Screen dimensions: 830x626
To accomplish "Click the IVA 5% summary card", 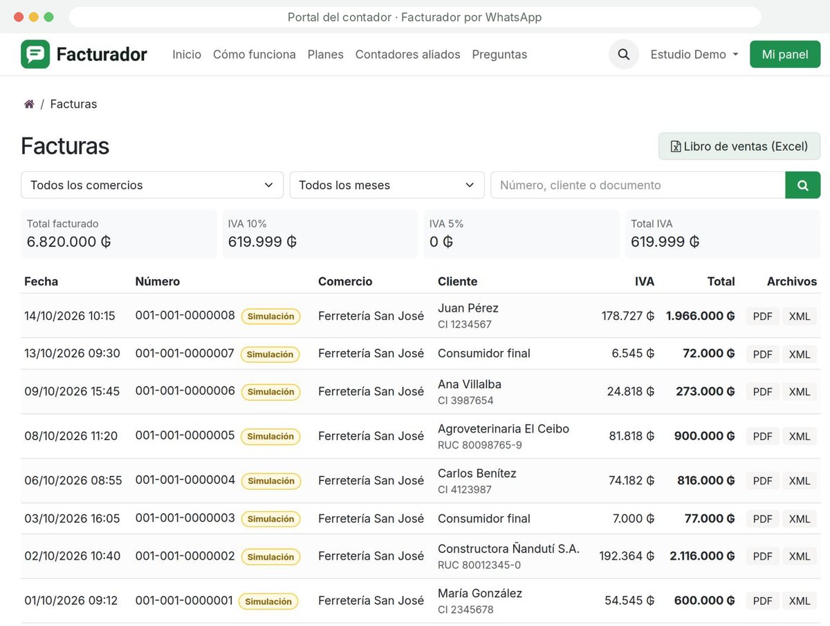I will click(522, 234).
